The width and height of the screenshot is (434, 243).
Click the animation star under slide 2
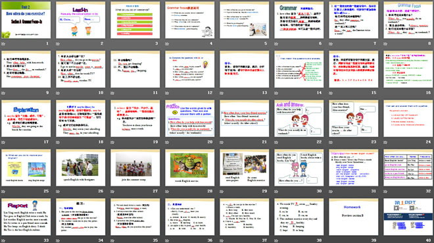(x=58, y=43)
